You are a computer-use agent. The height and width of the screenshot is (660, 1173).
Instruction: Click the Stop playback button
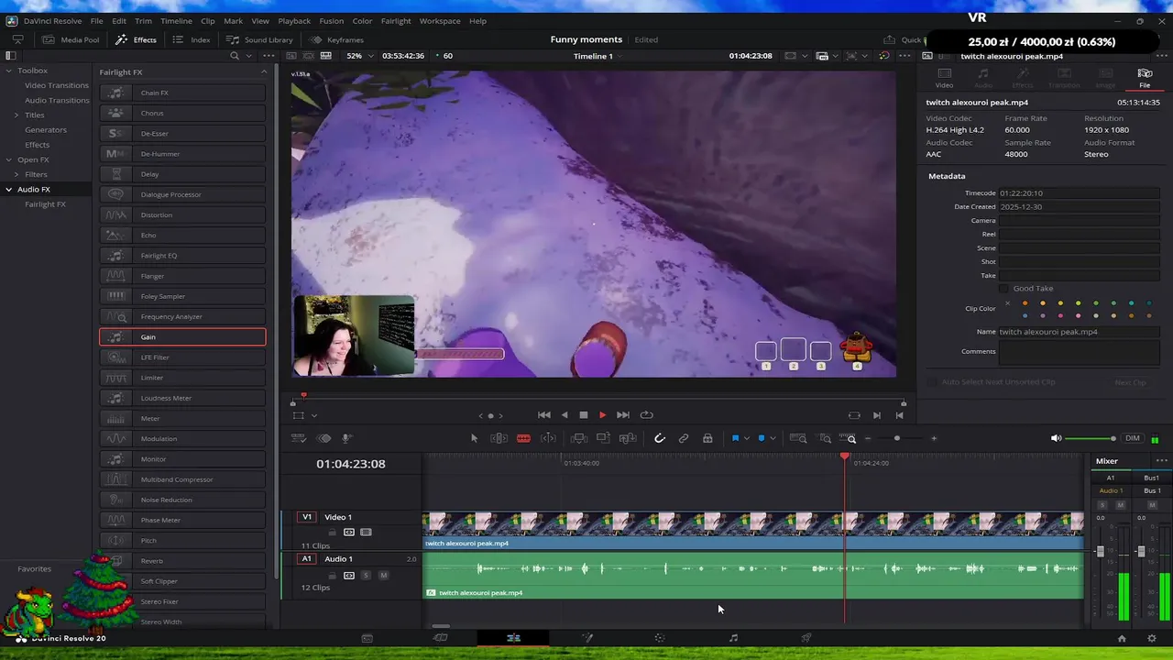[x=583, y=414]
